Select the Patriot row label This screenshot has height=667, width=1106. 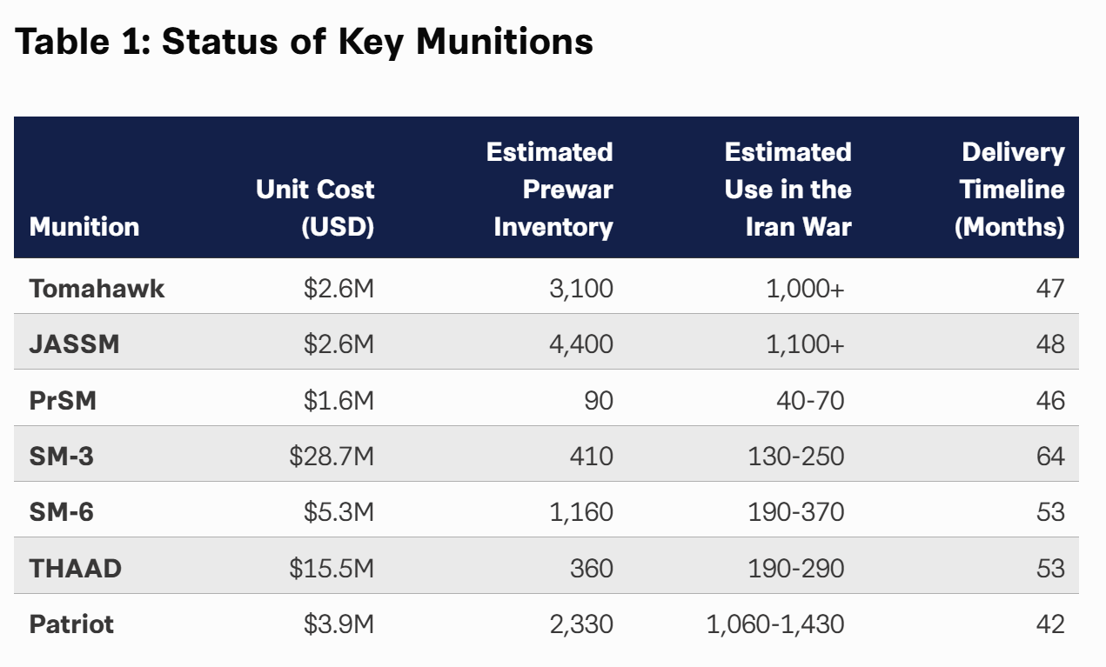pos(71,624)
